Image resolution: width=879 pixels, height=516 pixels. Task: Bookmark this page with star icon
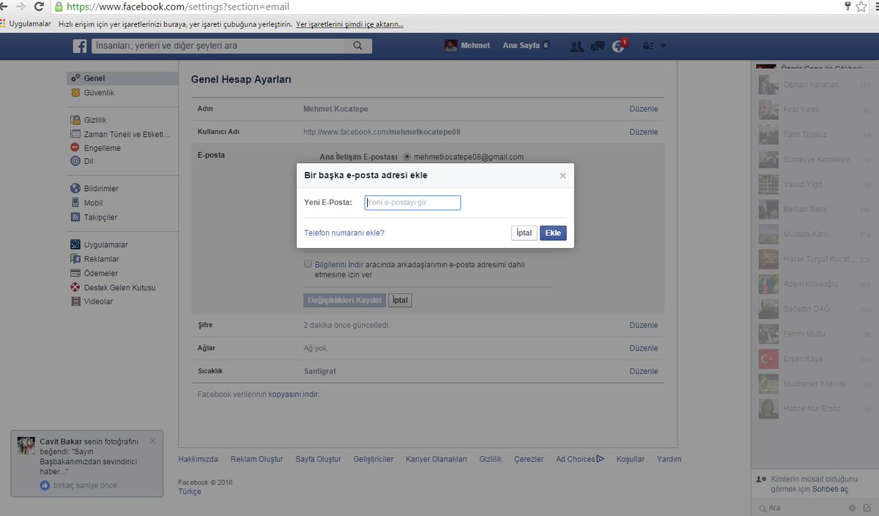861,7
